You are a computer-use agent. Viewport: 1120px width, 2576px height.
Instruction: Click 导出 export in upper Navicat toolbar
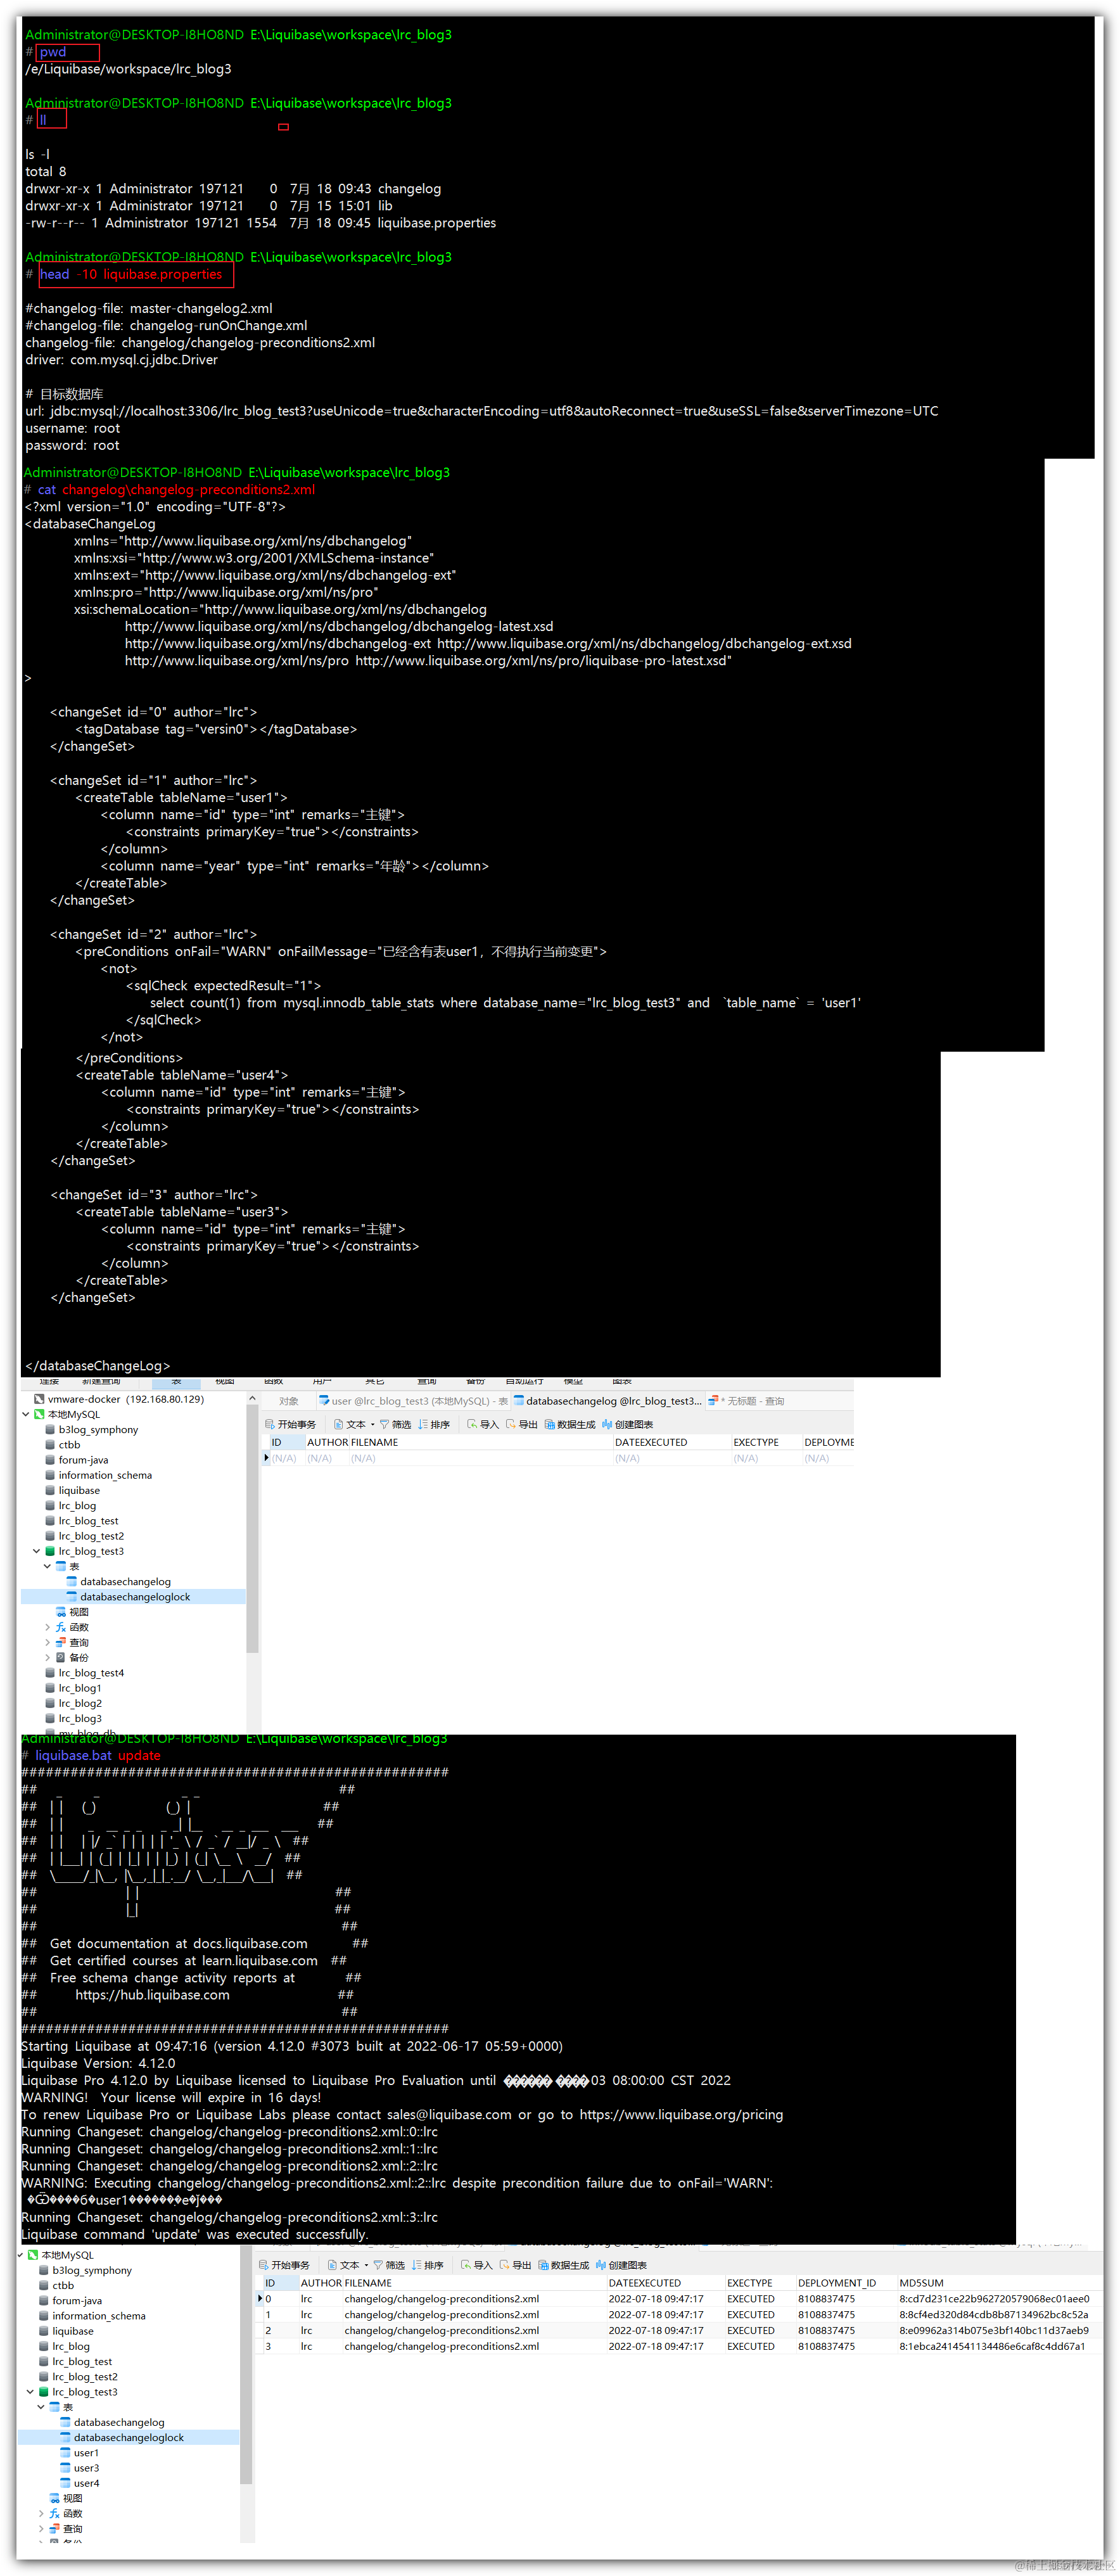tap(522, 1424)
